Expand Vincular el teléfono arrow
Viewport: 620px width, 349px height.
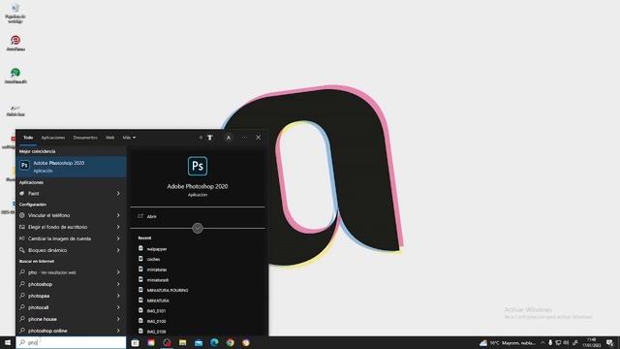pos(118,215)
